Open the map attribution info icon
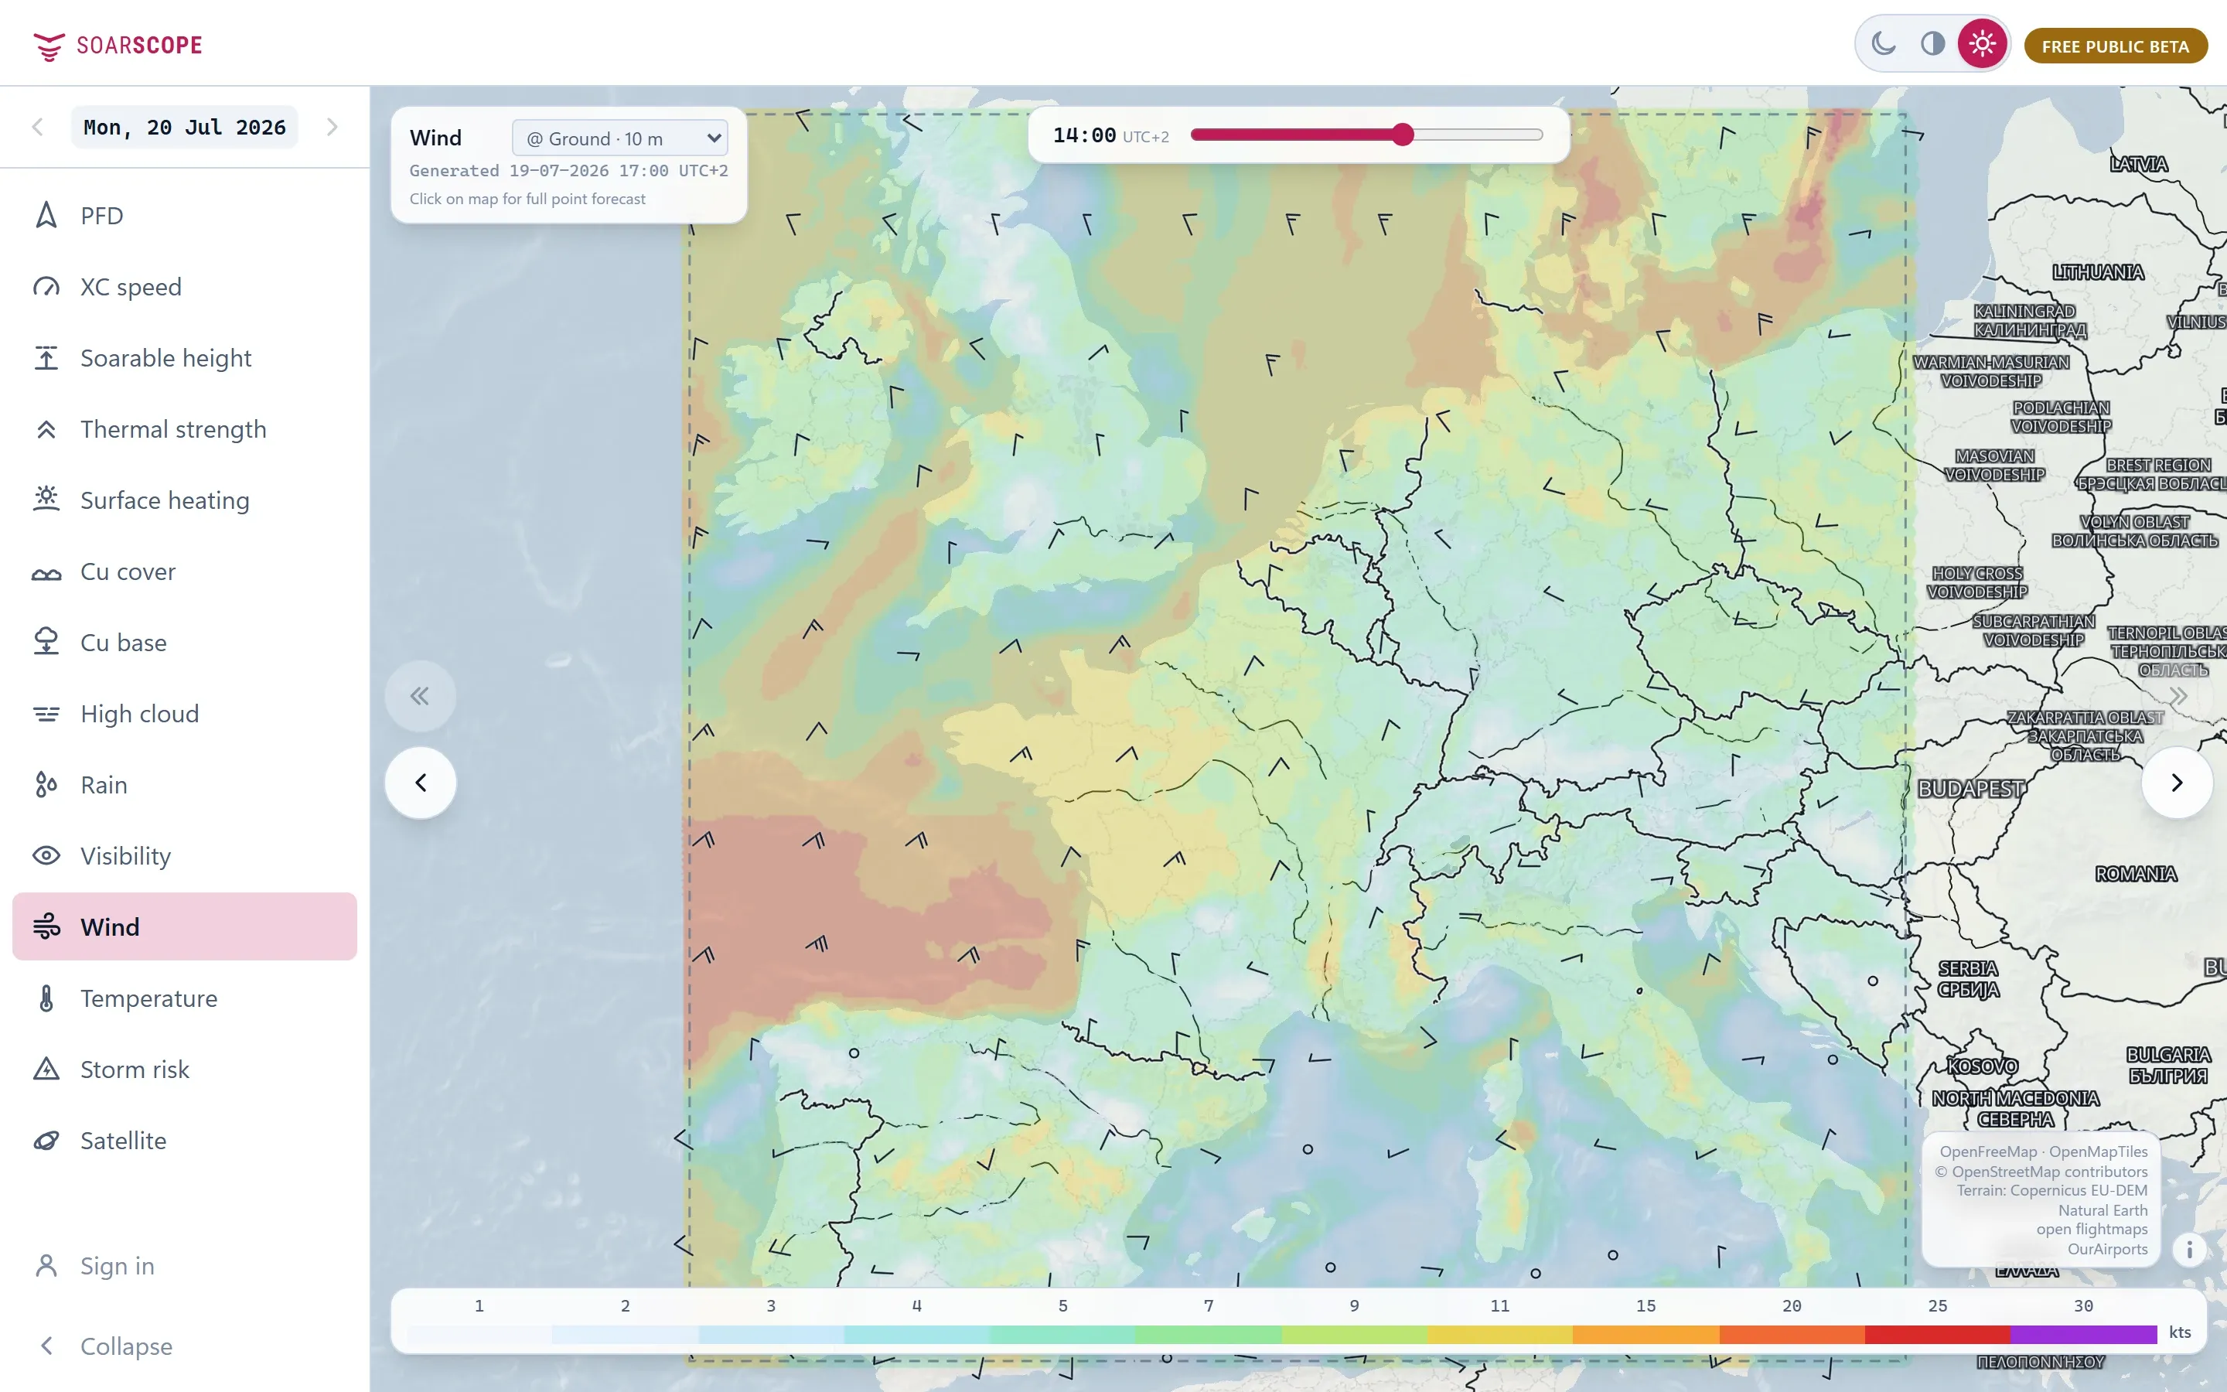This screenshot has width=2227, height=1392. (x=2189, y=1249)
